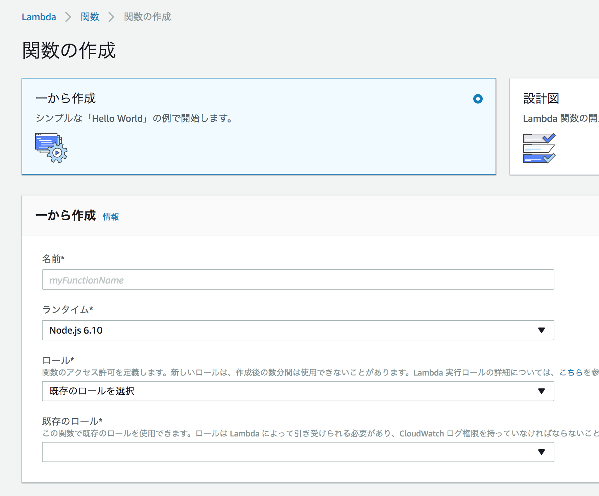599x496 pixels.
Task: Focus the myFunctionName name input
Action: tap(298, 279)
